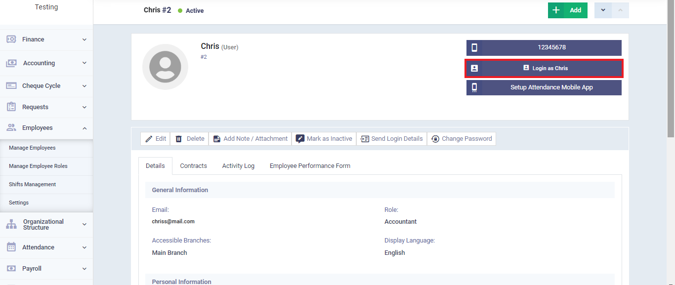Click the Testing account name

[46, 7]
